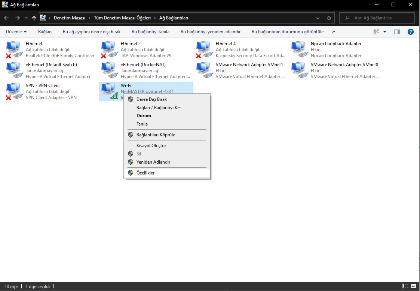Click Durum in the context menu
This screenshot has height=291, width=420.
pos(144,116)
